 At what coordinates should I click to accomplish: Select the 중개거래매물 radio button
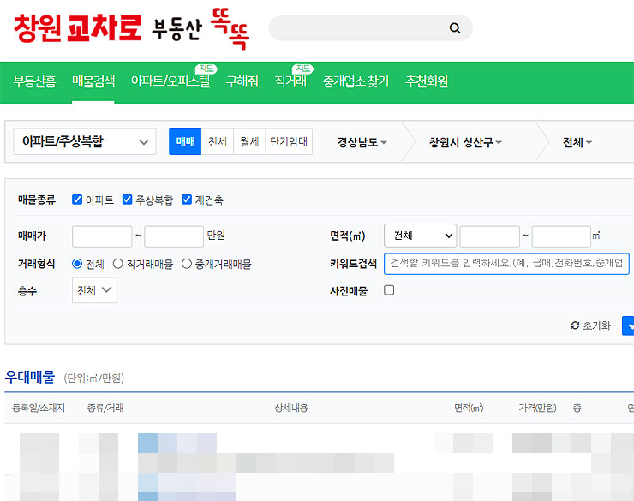tap(187, 264)
